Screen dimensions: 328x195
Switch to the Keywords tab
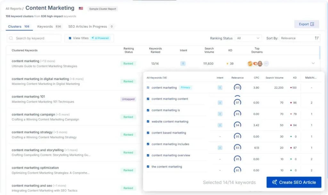pyautogui.click(x=49, y=27)
